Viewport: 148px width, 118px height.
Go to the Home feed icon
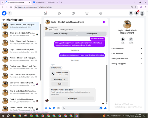46,13
